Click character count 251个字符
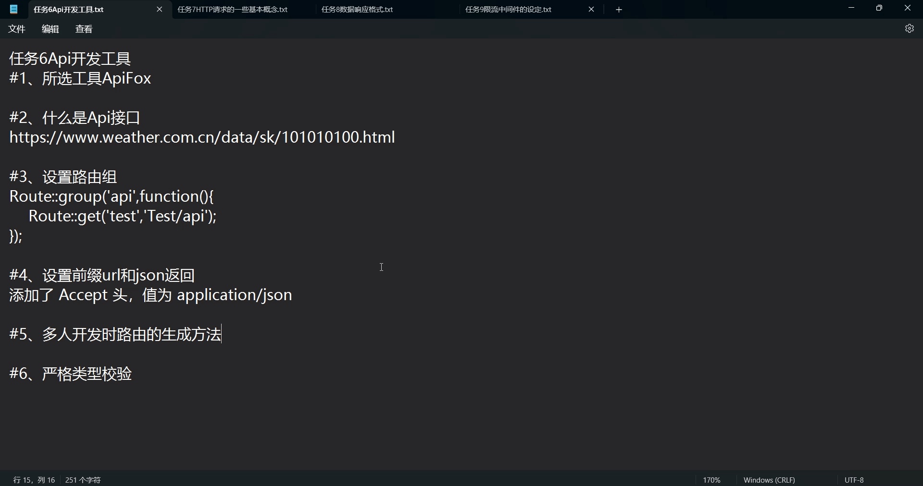 [83, 479]
